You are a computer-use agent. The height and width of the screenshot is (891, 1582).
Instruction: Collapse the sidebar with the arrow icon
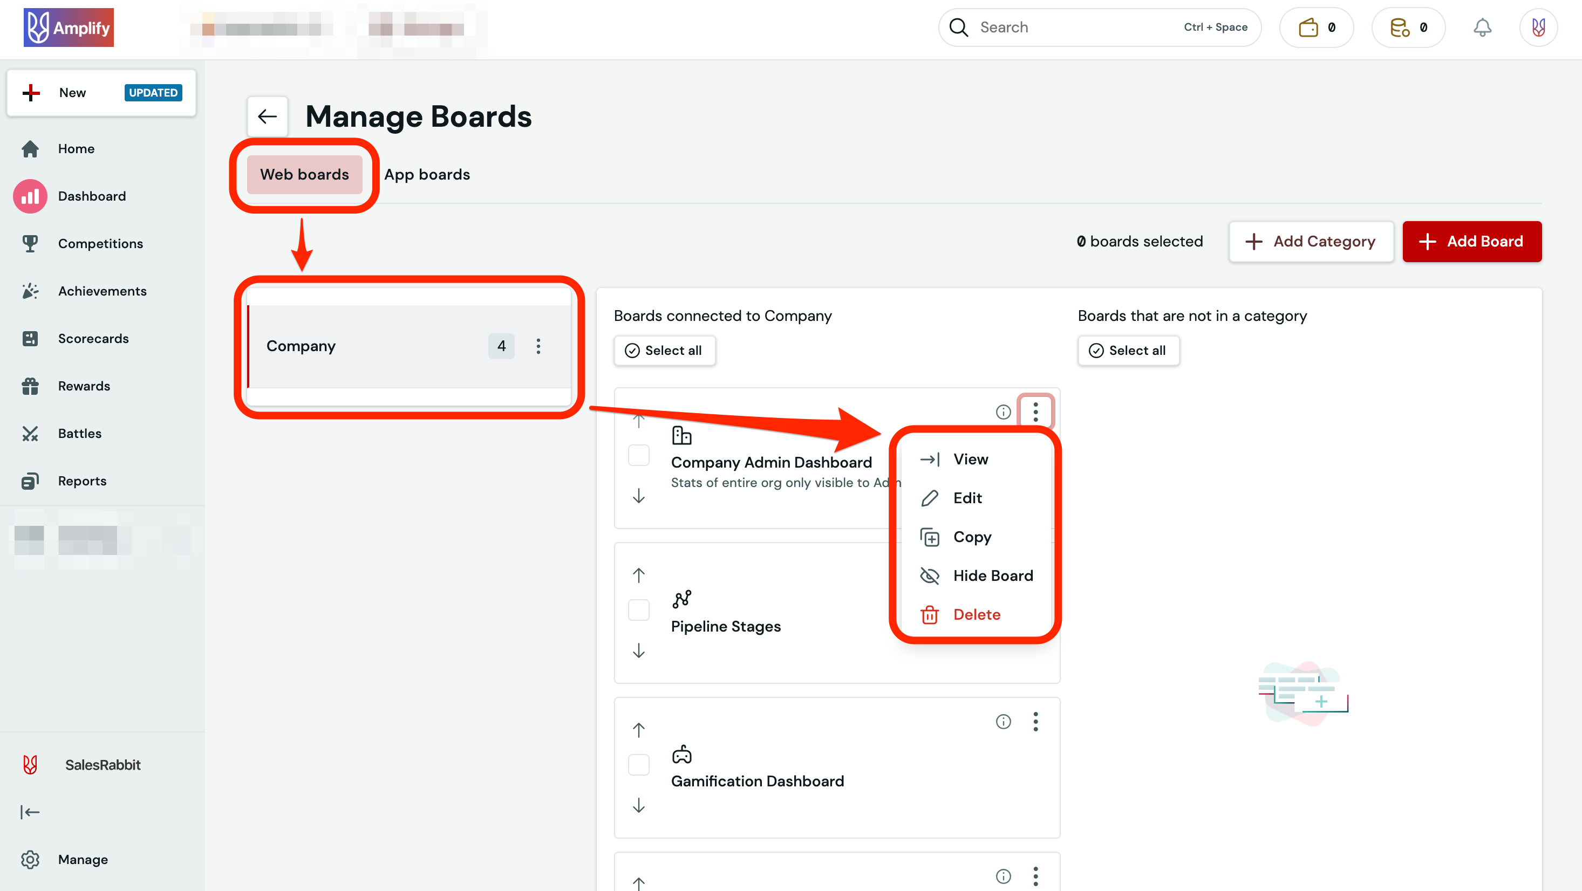point(30,812)
